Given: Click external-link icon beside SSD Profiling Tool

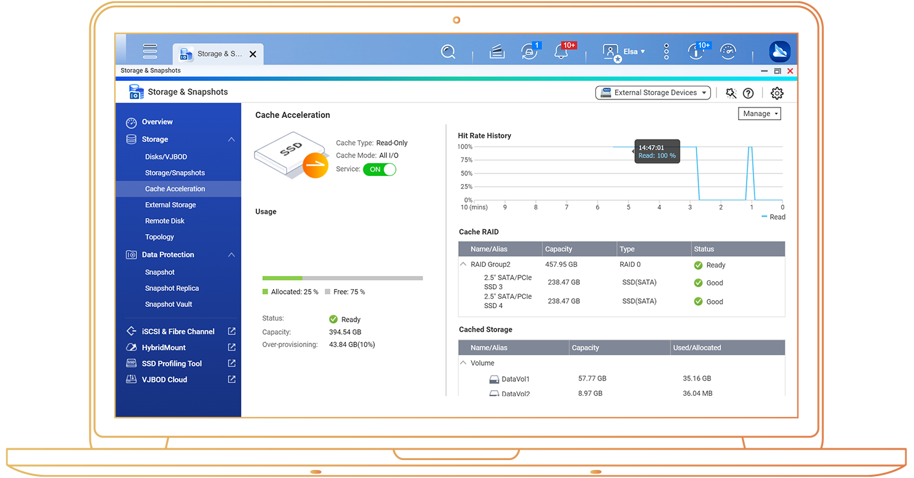Looking at the screenshot, I should [x=232, y=364].
